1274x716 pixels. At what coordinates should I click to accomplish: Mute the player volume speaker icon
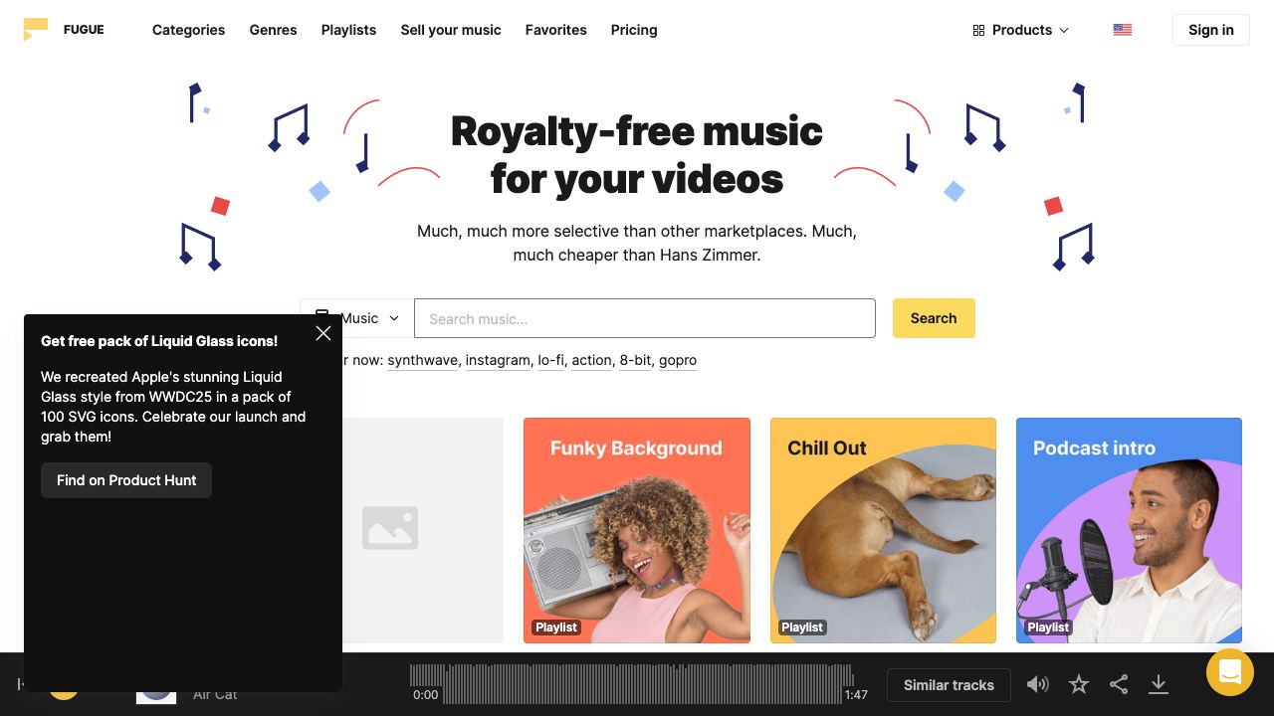click(1038, 684)
